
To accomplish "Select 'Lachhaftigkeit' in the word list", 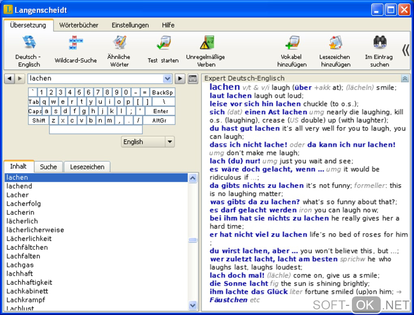I will [x=96, y=282].
